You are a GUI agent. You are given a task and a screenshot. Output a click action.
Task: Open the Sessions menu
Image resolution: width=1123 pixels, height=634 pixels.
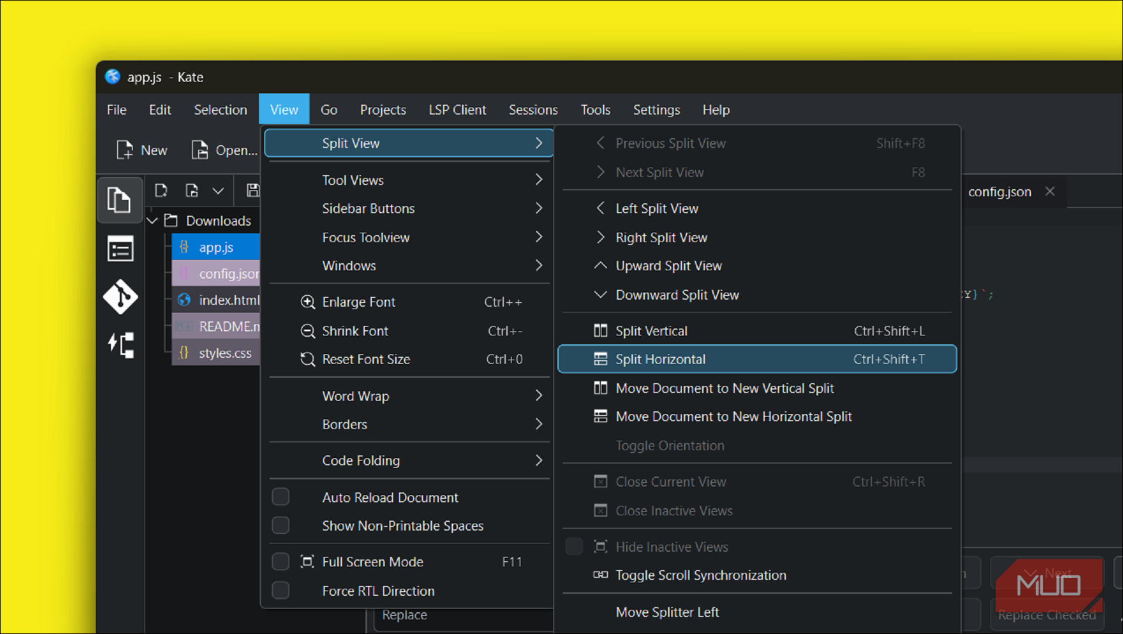point(533,109)
